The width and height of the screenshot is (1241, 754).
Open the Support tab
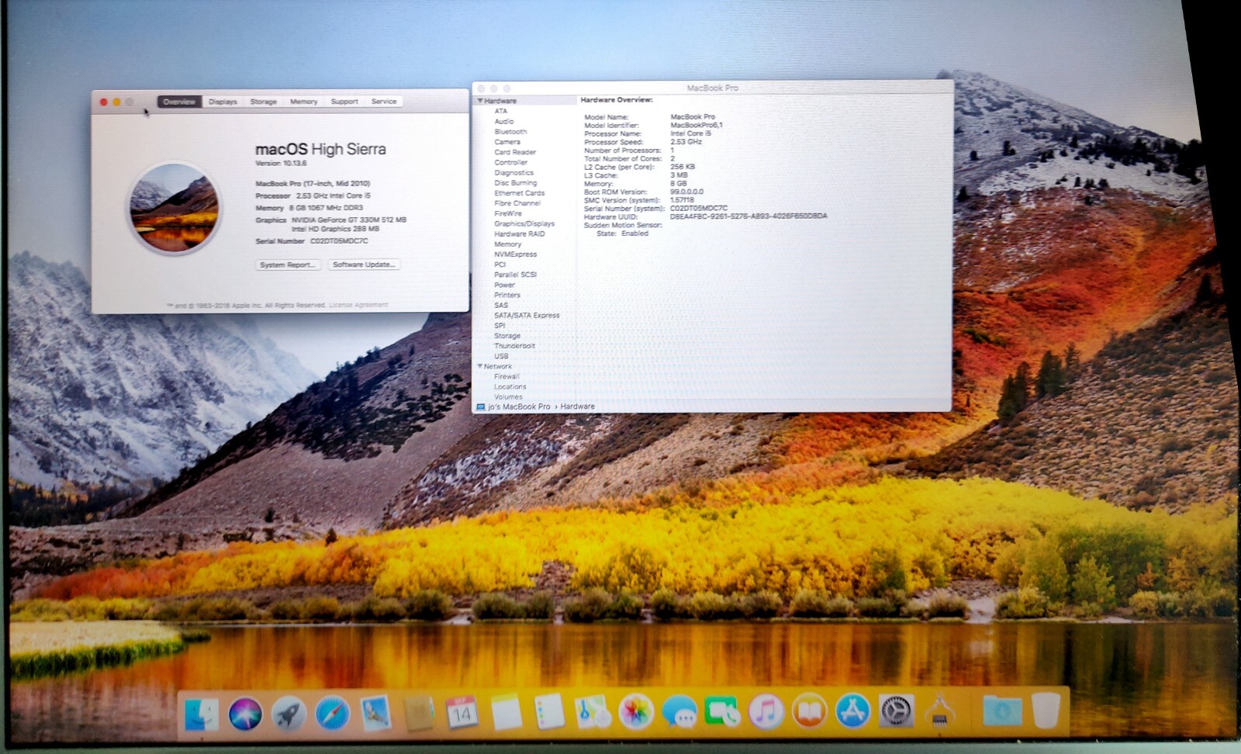[344, 102]
